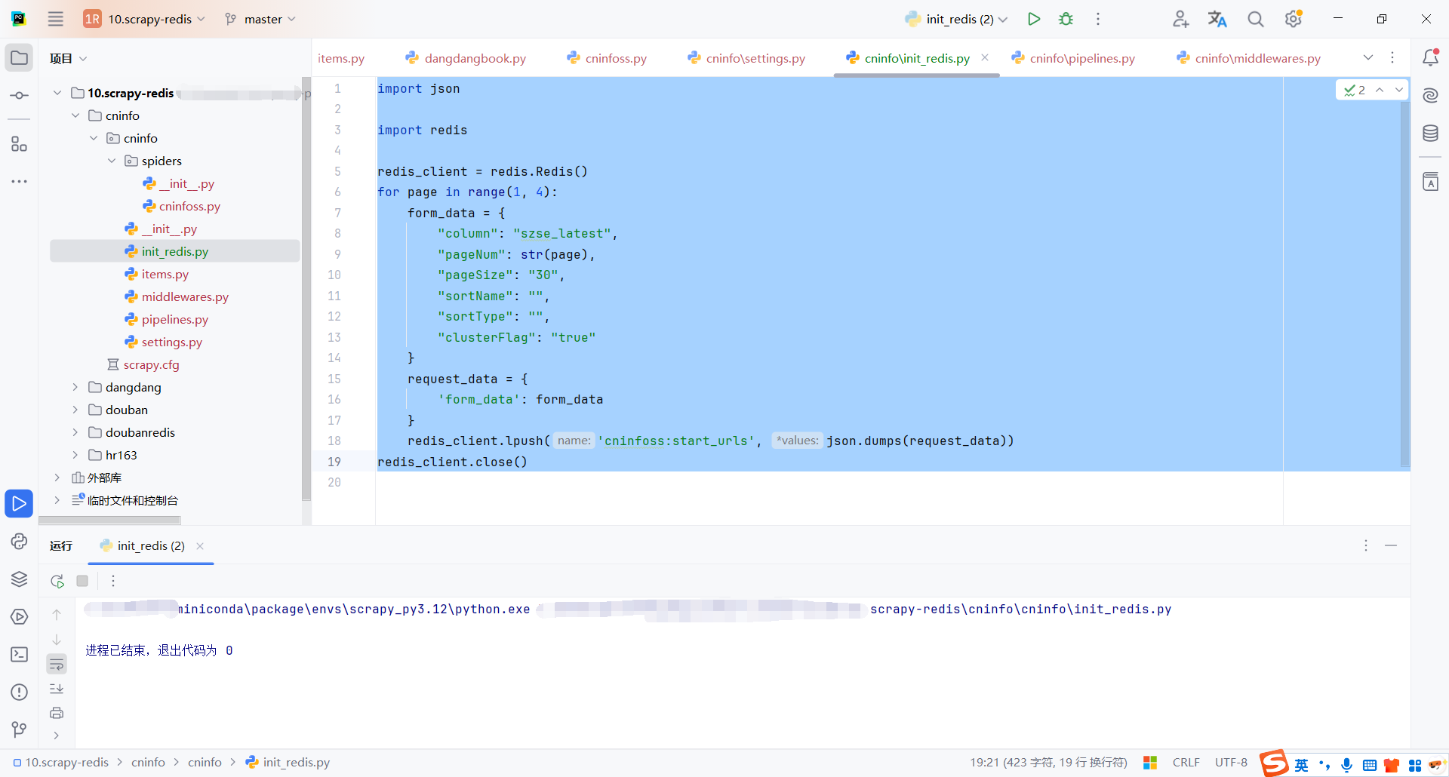
Task: Click the 19:21 cursor position status
Action: (x=1048, y=762)
